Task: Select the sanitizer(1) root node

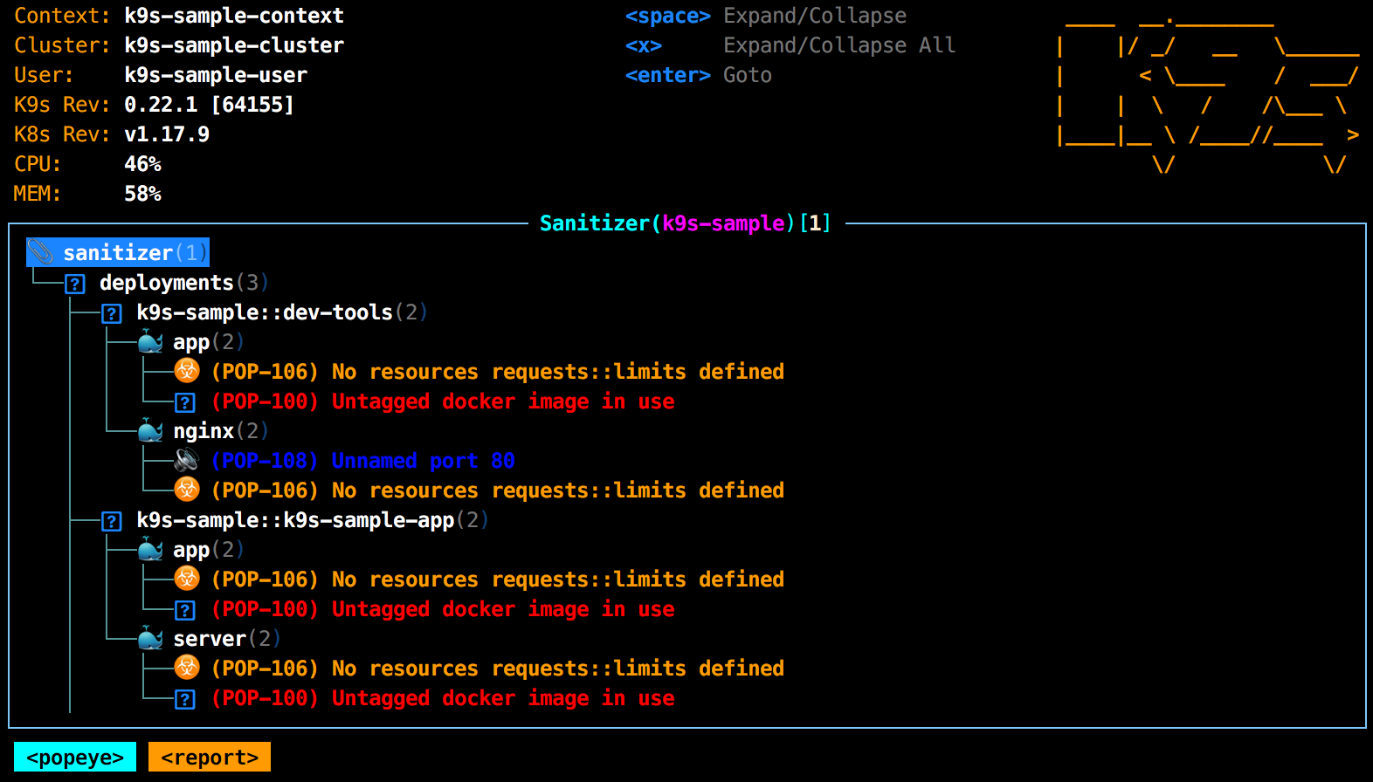Action: (x=118, y=252)
